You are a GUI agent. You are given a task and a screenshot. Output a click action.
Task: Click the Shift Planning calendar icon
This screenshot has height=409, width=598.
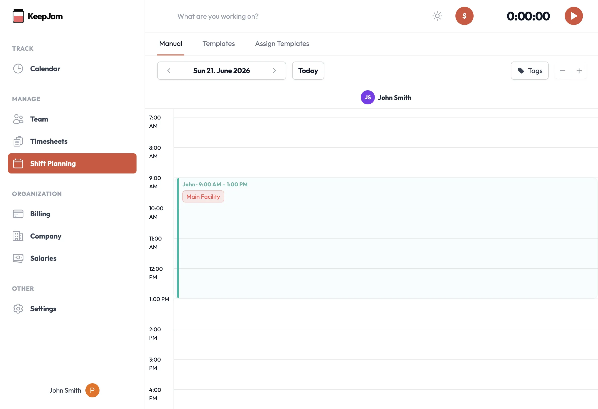pyautogui.click(x=18, y=163)
